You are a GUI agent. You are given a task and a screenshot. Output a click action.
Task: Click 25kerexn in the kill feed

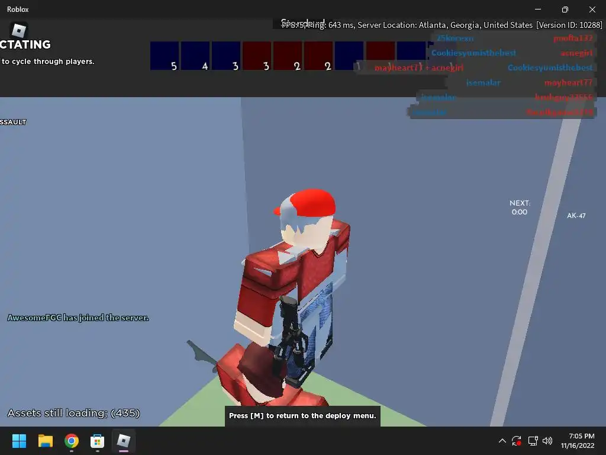[x=455, y=39]
